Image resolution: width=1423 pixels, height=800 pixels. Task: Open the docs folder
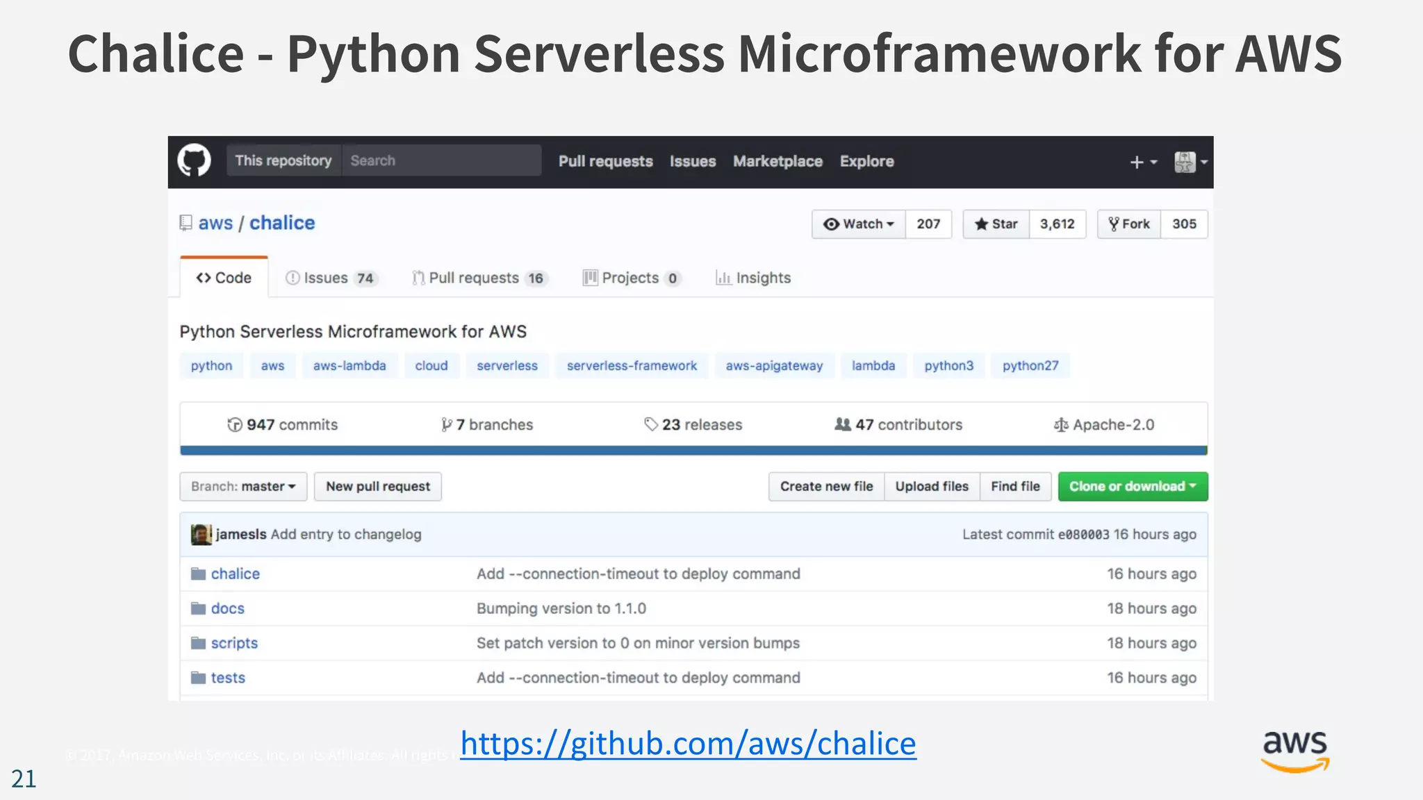click(x=228, y=608)
